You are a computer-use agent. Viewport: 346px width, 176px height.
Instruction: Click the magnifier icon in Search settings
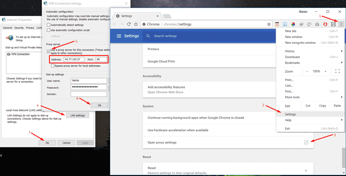(148, 36)
